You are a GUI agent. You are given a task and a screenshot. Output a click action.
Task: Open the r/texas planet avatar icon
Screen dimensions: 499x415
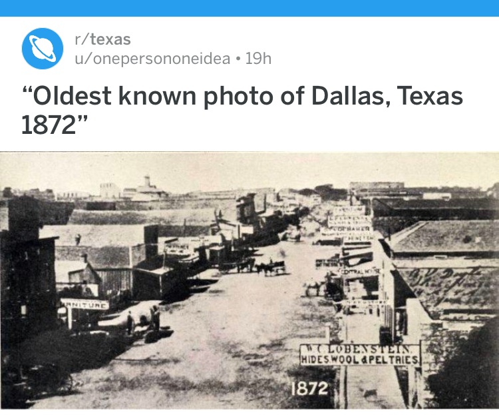(43, 49)
